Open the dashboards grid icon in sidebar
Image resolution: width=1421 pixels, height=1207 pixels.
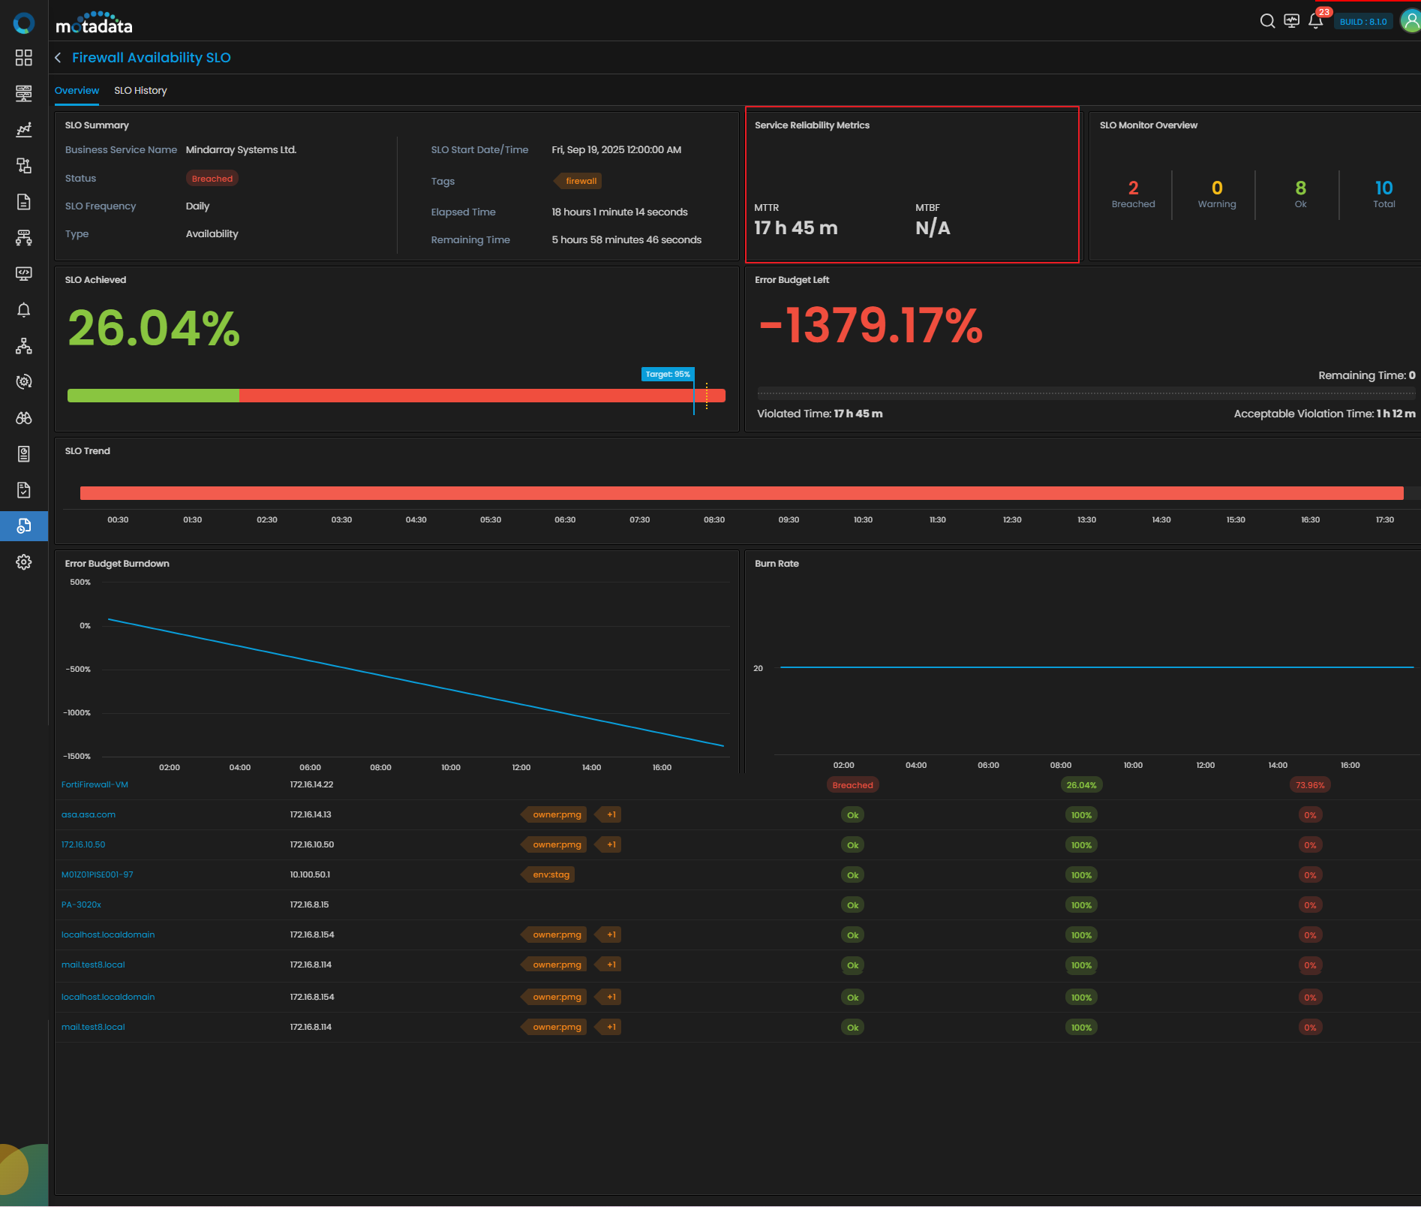coord(24,58)
